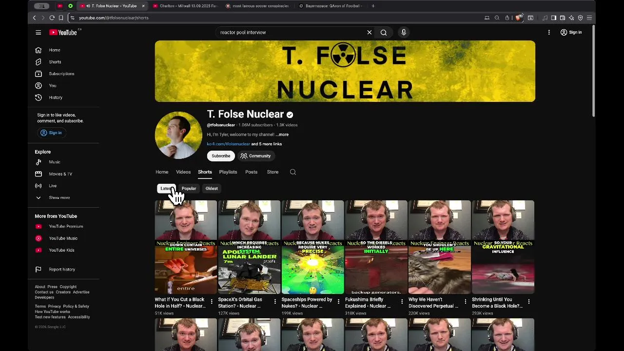624x351 pixels.
Task: Open the YouTube guide hamburger menu
Action: (x=38, y=32)
